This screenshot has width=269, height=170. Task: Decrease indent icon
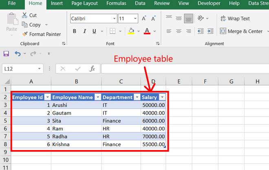coord(201,31)
